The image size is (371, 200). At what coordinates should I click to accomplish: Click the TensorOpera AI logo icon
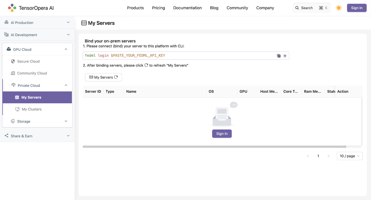(12, 8)
